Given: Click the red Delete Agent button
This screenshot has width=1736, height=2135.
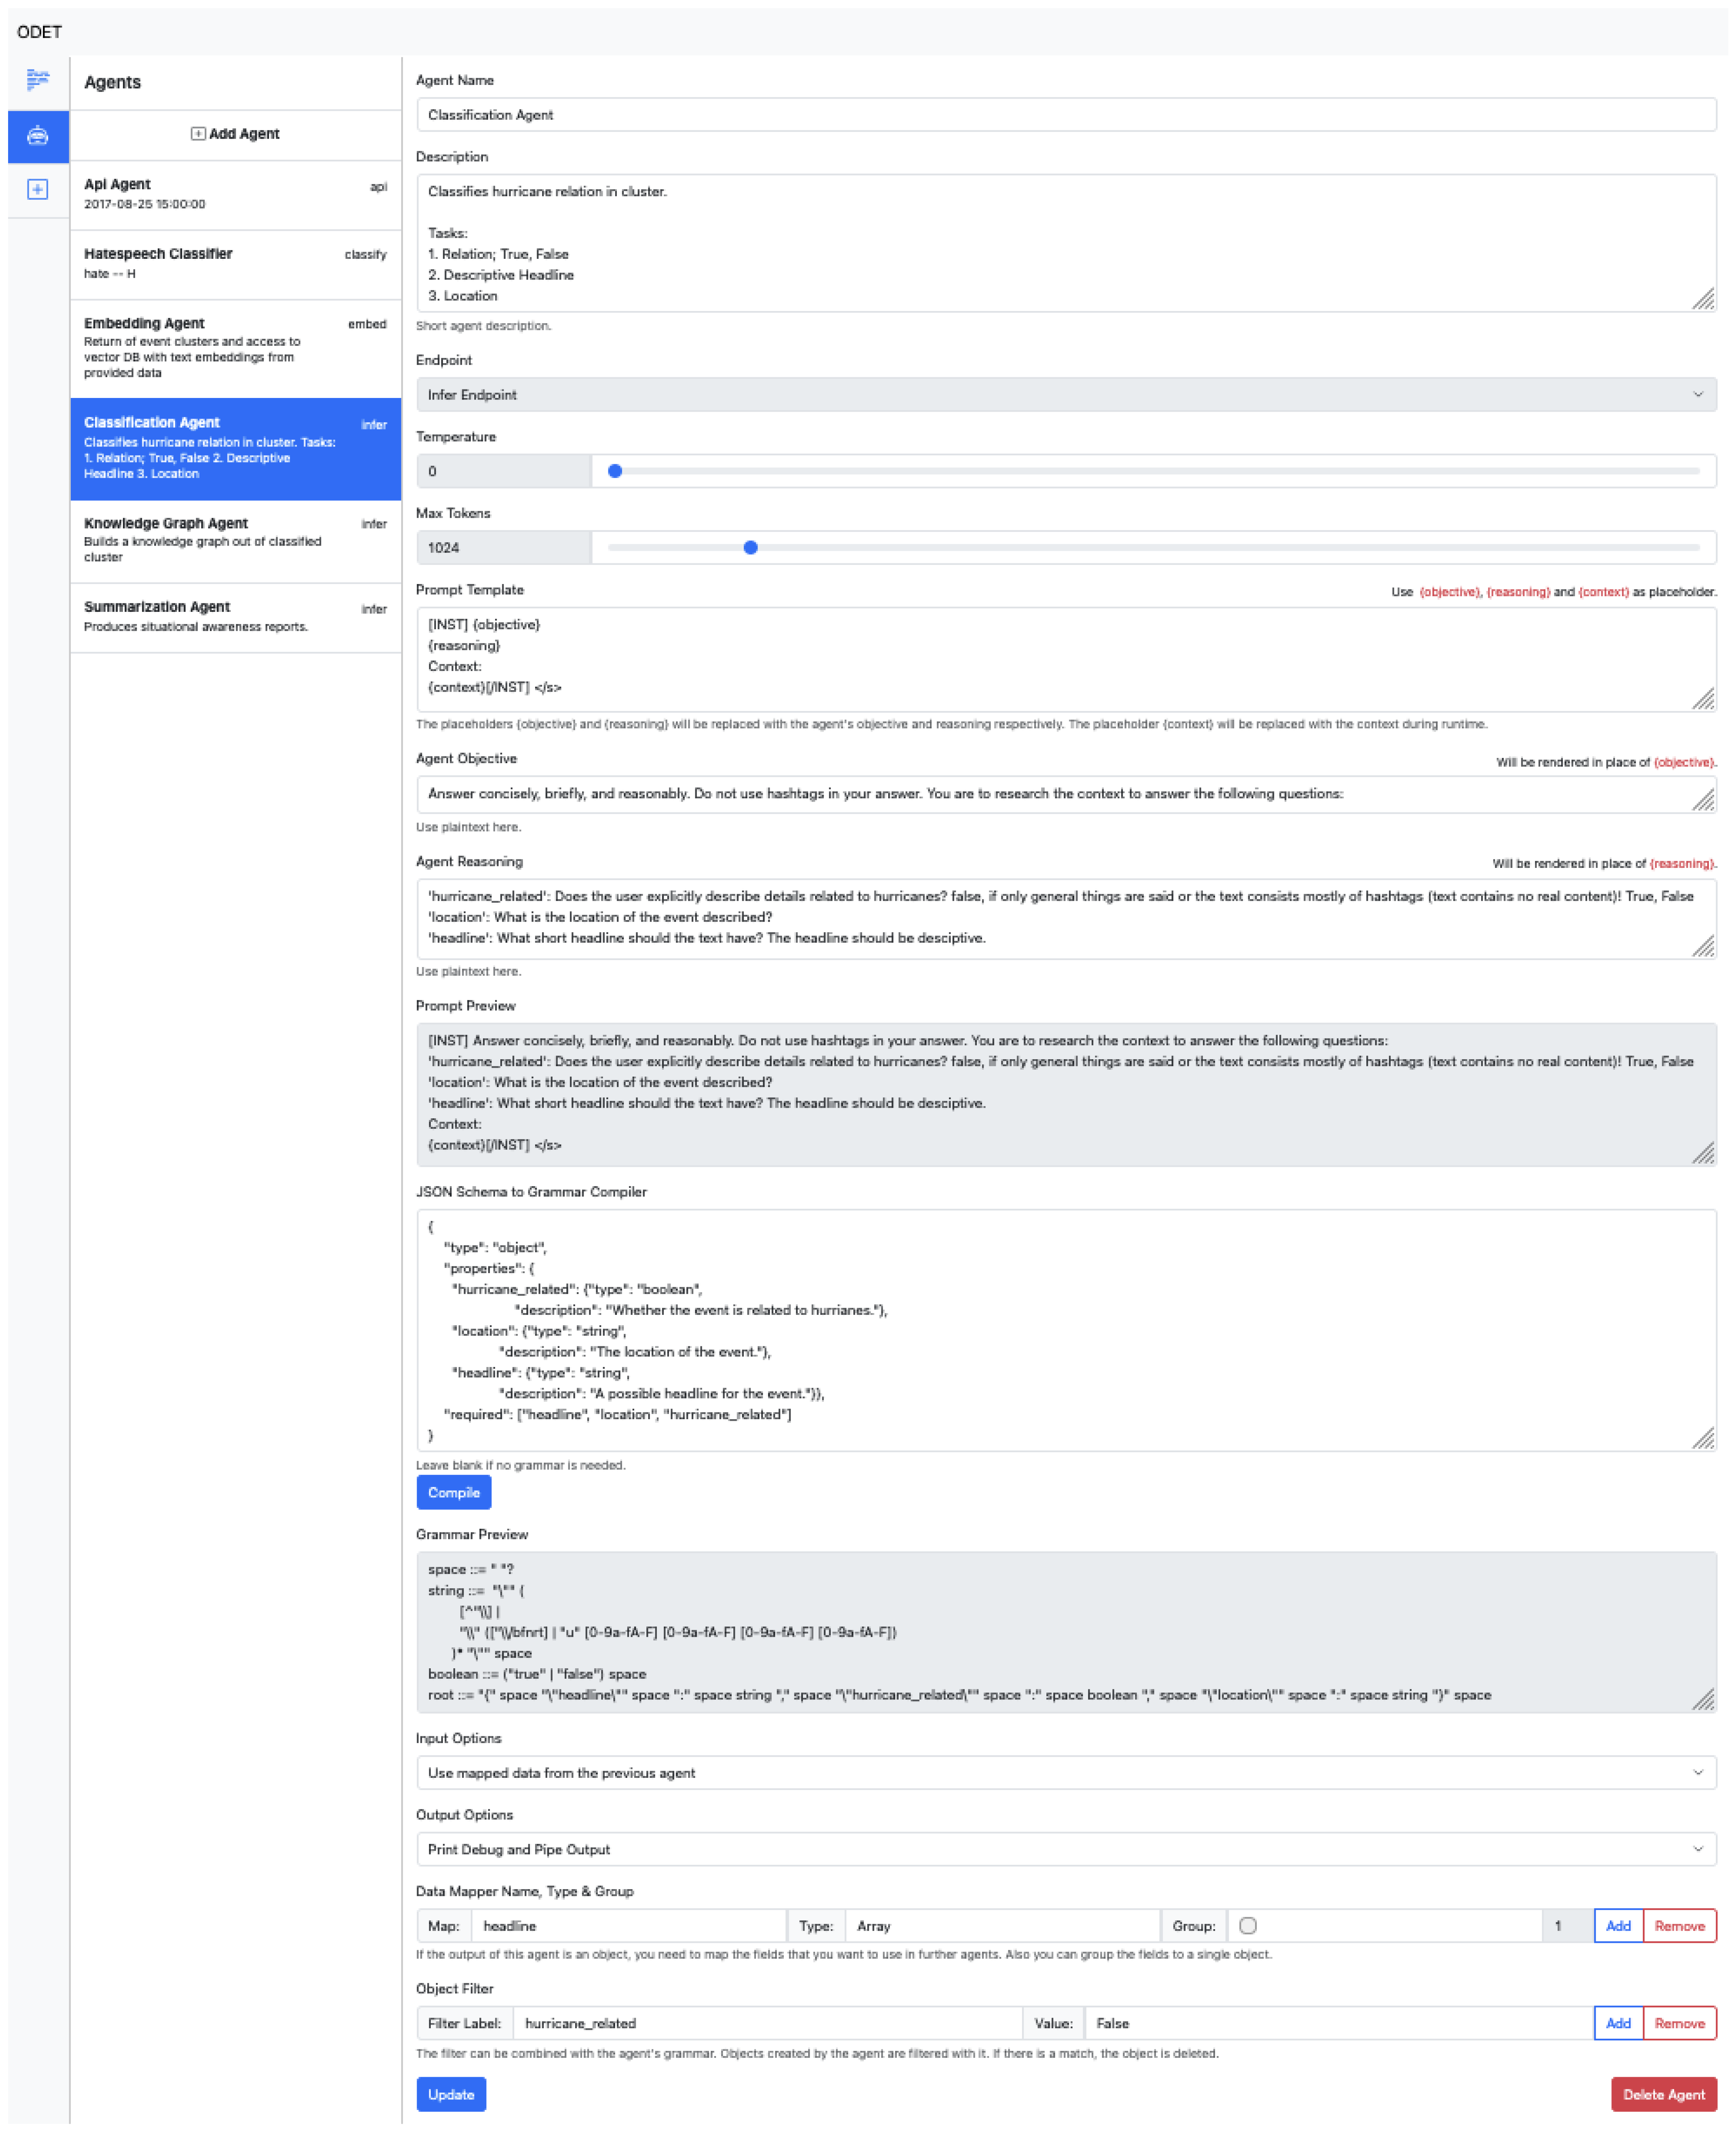Looking at the screenshot, I should (1663, 2095).
